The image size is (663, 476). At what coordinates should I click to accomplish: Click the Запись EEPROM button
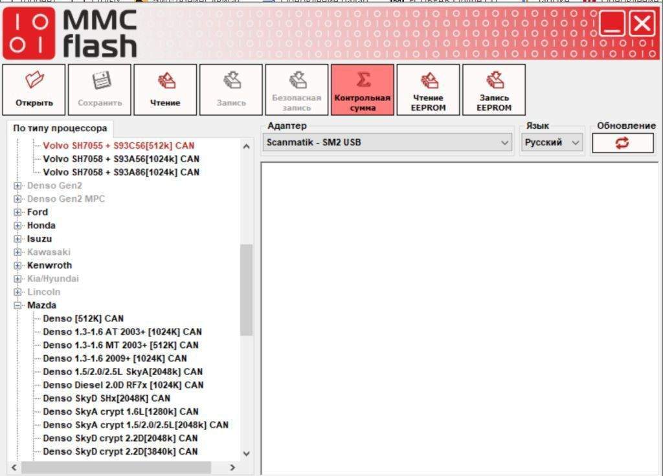[494, 89]
